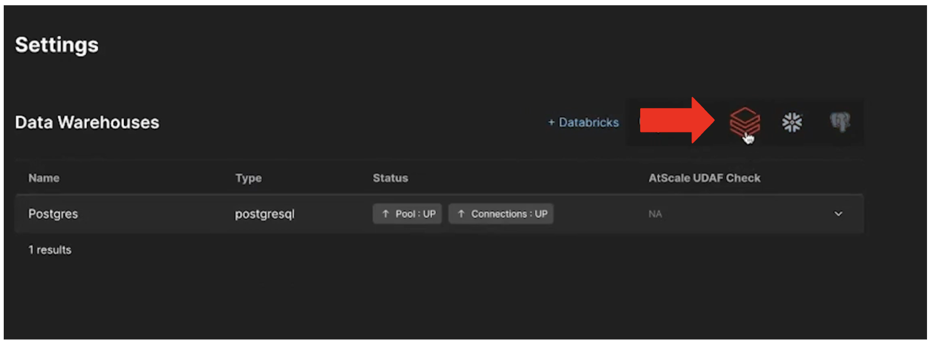The height and width of the screenshot is (347, 935).
Task: Select the Data Warehouses section heading
Action: click(x=87, y=122)
